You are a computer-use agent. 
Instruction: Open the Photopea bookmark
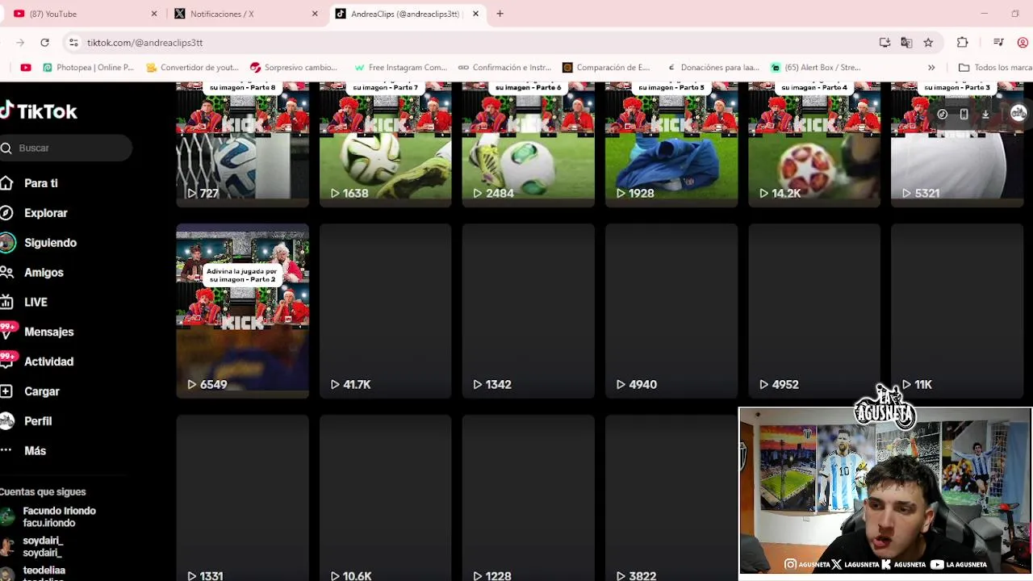(89, 67)
